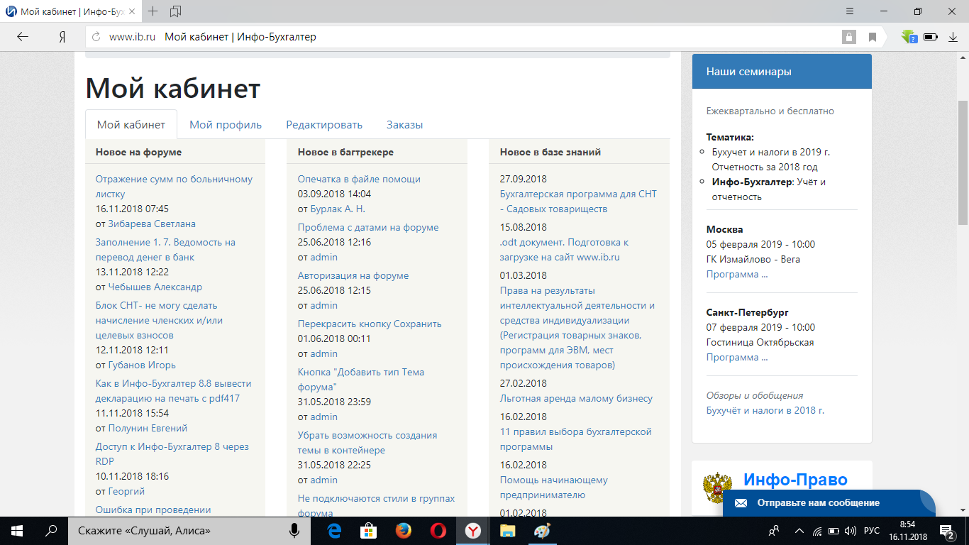Viewport: 969px width, 545px height.
Task: Show hidden tray icons with the chevron
Action: click(x=799, y=530)
